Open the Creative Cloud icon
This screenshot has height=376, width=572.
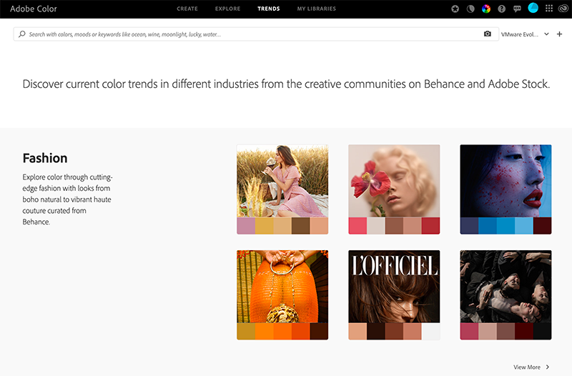pos(563,9)
